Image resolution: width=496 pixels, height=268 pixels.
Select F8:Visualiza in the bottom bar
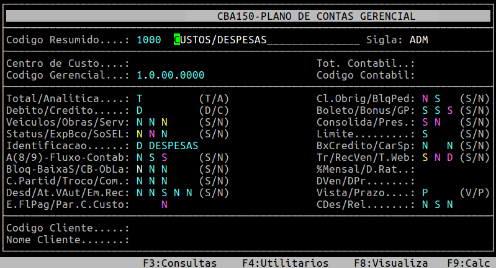(391, 263)
